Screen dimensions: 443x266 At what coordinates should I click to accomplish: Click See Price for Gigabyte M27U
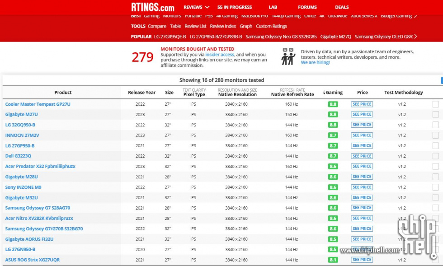coord(362,114)
